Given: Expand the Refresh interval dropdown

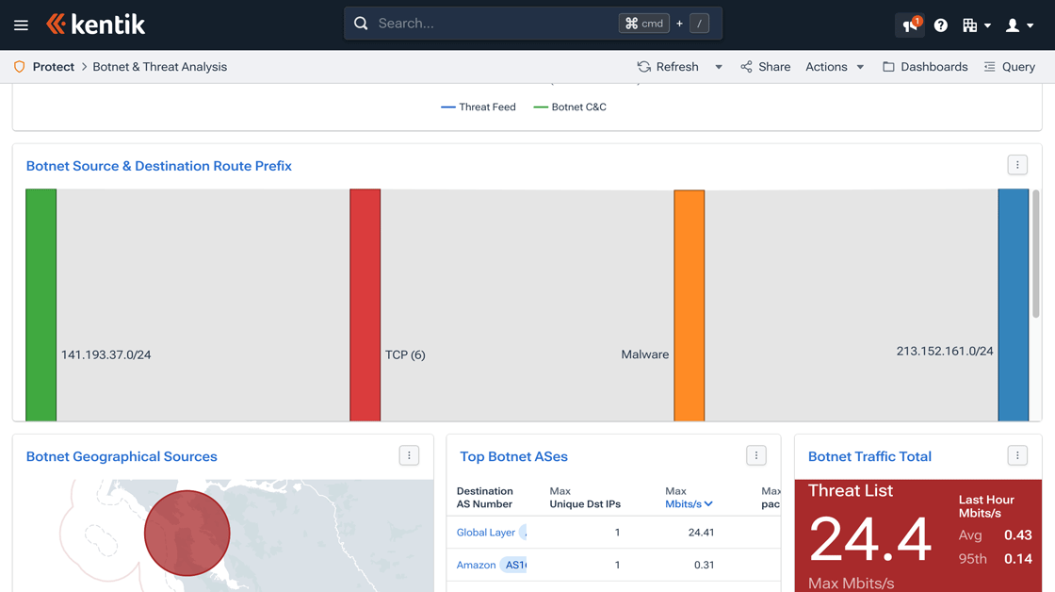Looking at the screenshot, I should click(718, 66).
